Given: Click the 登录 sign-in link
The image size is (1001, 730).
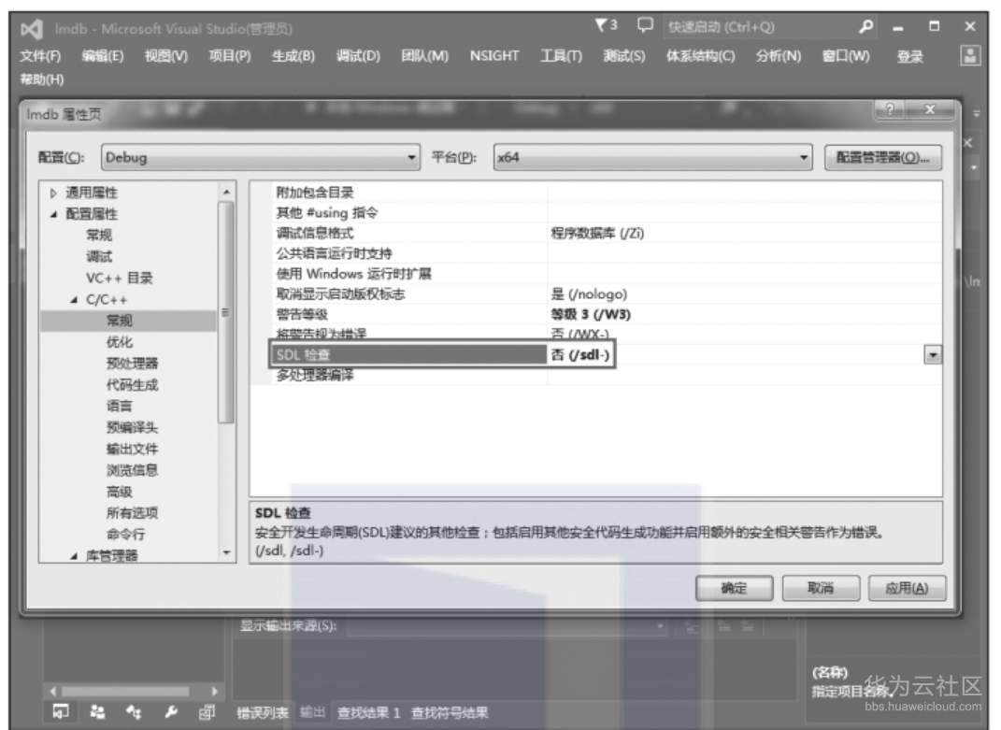Looking at the screenshot, I should [909, 57].
